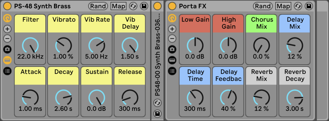Toggle PS-48 Synth Brass device activator
329x121 pixels.
point(7,6)
